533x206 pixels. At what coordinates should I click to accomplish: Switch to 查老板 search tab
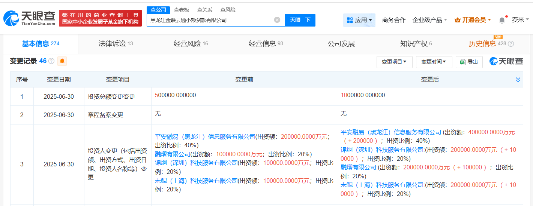181,10
